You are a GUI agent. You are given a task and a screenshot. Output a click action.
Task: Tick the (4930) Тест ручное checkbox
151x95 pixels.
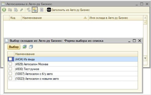click(x=10, y=69)
